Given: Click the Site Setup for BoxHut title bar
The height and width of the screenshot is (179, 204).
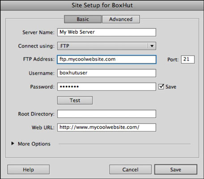Looking at the screenshot, I should 102,5.
